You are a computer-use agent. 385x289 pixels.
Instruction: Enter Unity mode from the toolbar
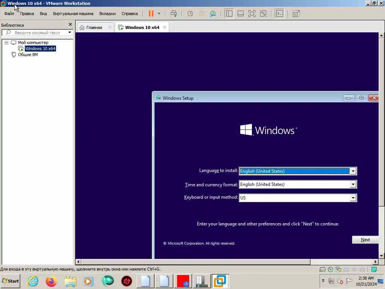pyautogui.click(x=263, y=14)
